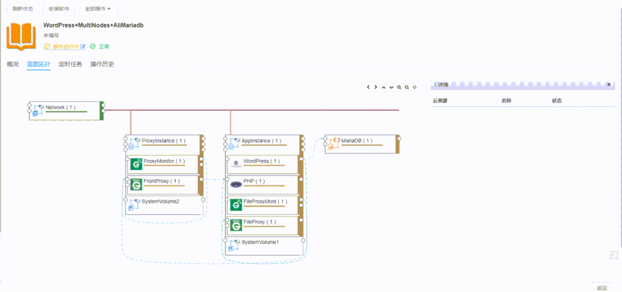
Task: Click the 返回 return link
Action: click(602, 288)
